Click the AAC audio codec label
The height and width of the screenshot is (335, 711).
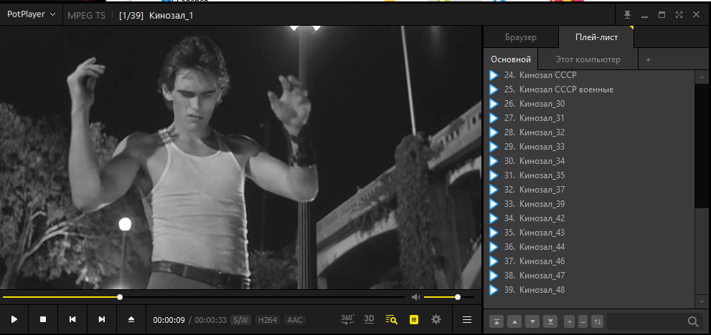295,320
